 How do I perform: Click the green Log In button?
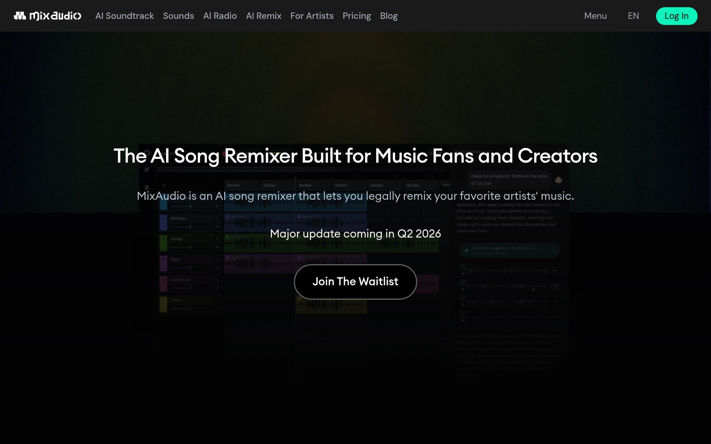[677, 16]
